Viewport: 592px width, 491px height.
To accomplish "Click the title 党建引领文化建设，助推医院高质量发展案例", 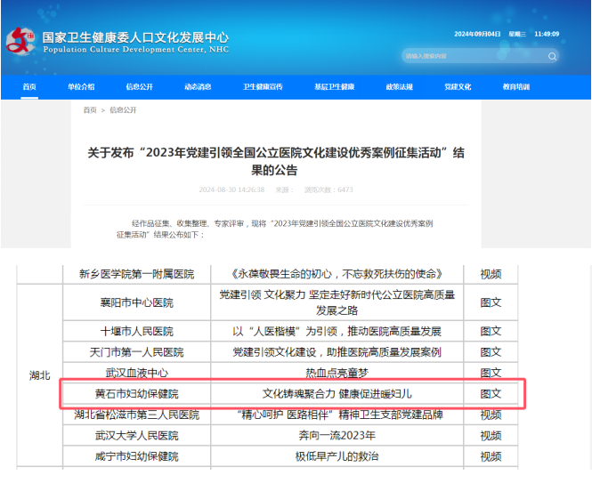I will (337, 352).
